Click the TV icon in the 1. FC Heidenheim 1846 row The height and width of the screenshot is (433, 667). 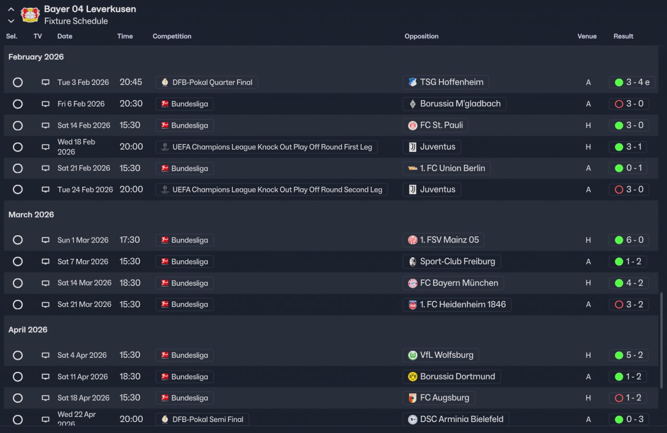pos(46,305)
